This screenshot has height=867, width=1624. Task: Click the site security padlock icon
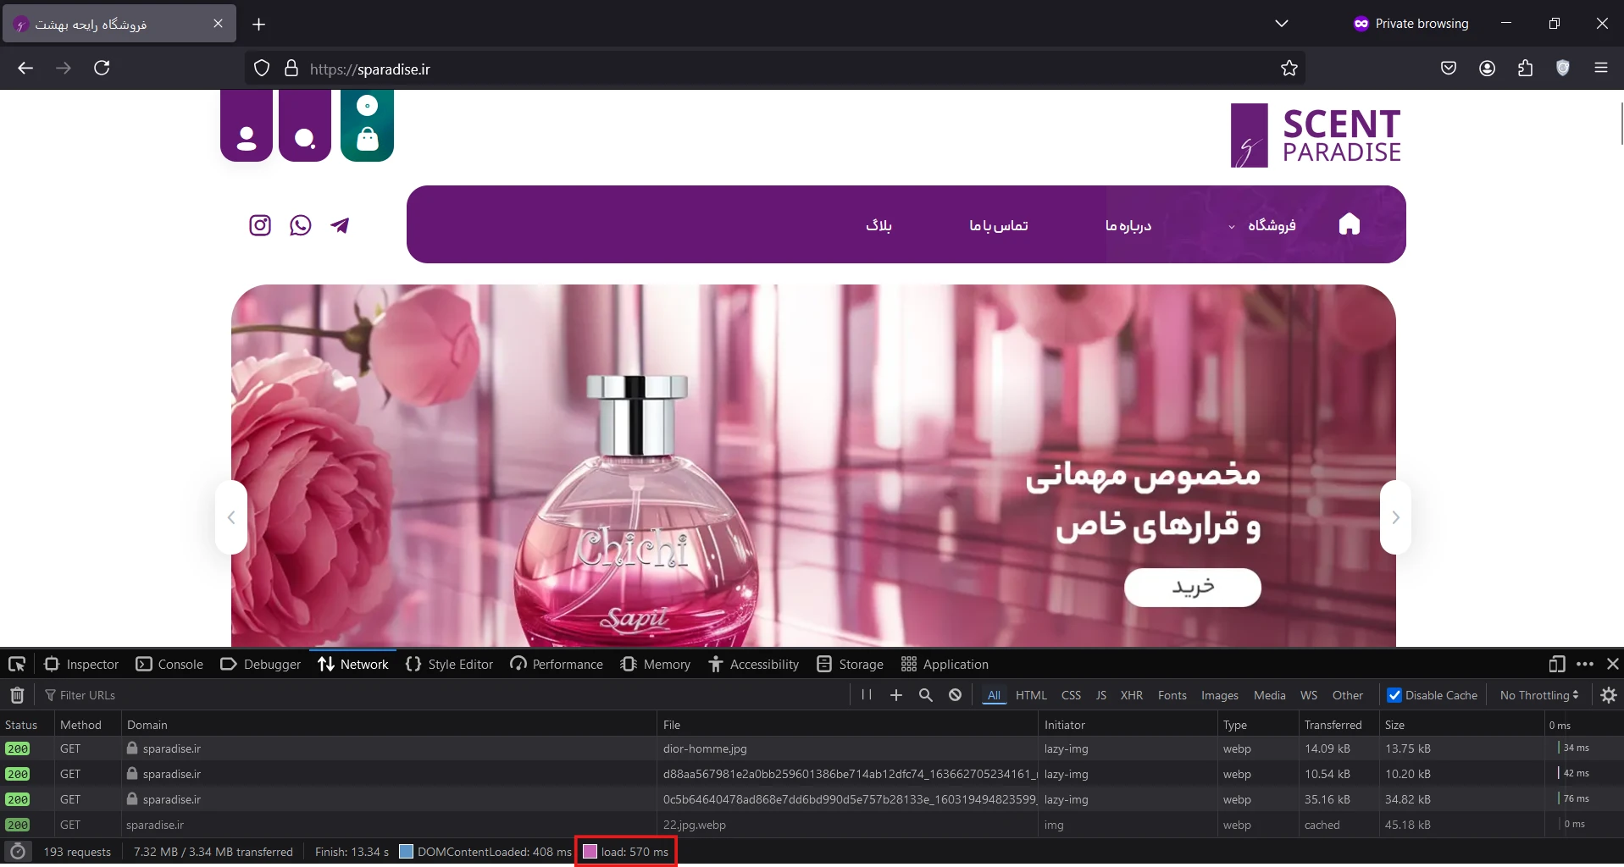click(291, 69)
